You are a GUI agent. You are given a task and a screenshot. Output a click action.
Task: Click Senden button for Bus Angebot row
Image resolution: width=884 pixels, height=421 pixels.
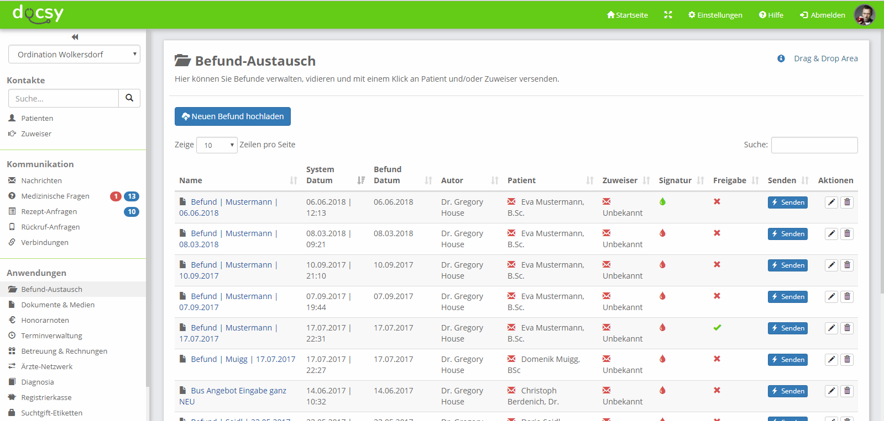787,391
